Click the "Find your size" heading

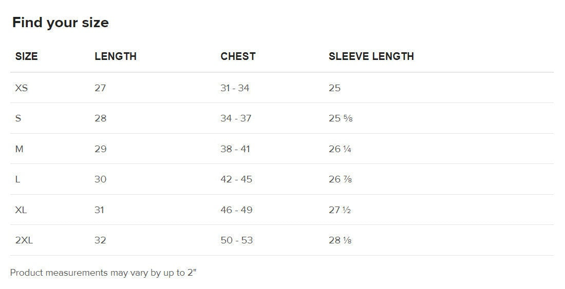61,23
